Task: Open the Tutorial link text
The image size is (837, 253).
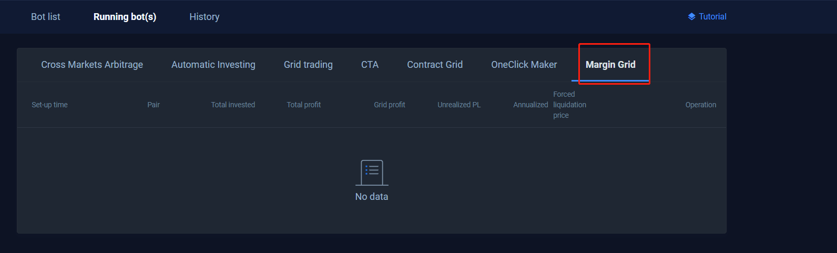Action: pos(712,17)
